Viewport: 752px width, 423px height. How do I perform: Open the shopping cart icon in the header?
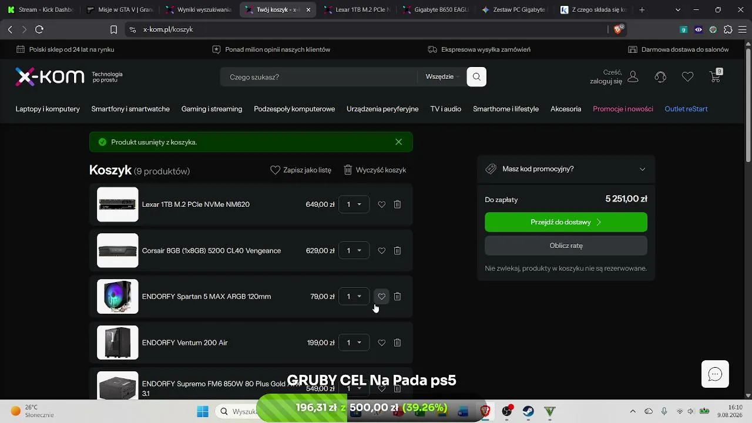(715, 76)
